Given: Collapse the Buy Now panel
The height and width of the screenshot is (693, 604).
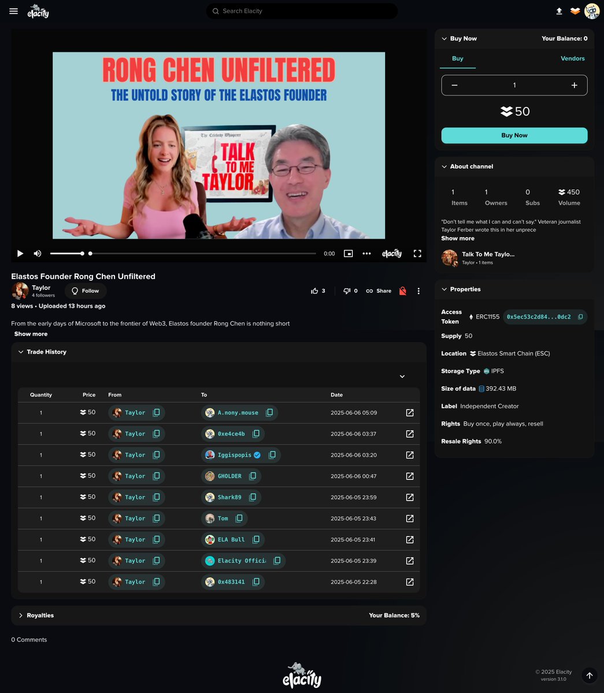Looking at the screenshot, I should (444, 39).
